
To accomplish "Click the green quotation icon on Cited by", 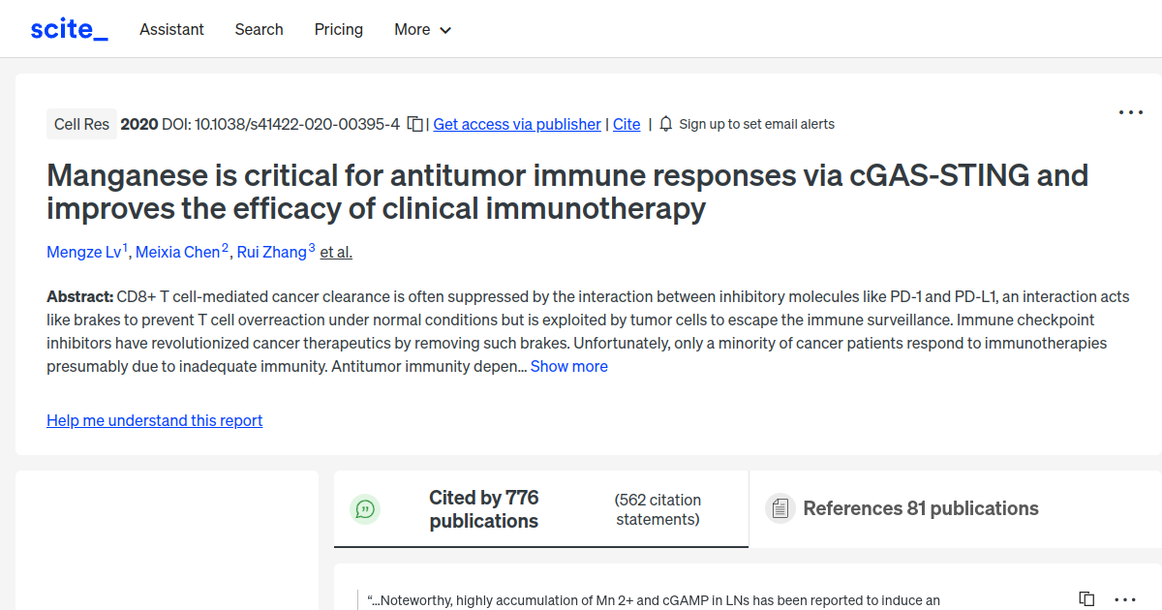I will pyautogui.click(x=365, y=508).
